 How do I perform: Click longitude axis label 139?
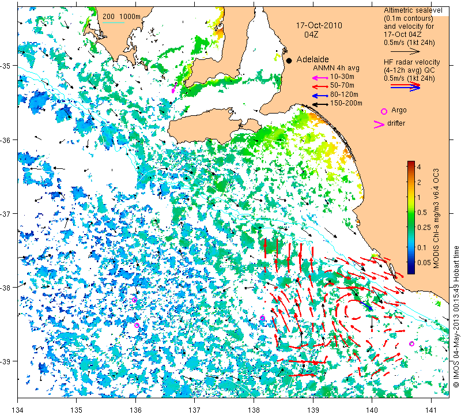coord(313,410)
